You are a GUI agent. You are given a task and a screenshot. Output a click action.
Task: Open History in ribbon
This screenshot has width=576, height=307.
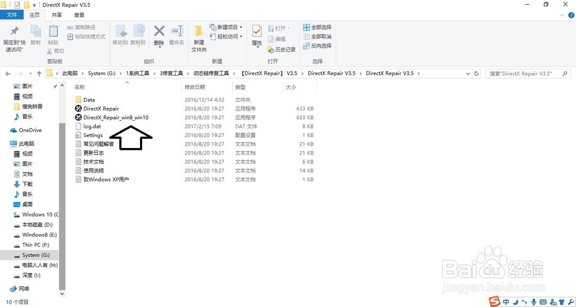(x=282, y=50)
